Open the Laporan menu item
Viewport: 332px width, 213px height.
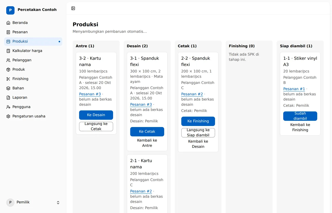[33, 97]
